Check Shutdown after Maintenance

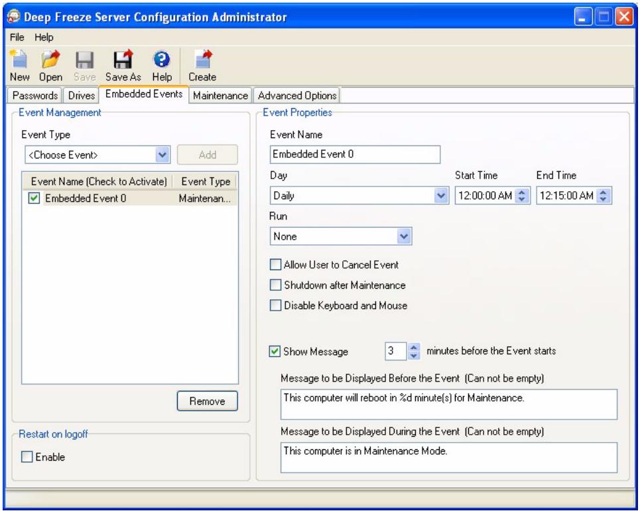(x=275, y=285)
